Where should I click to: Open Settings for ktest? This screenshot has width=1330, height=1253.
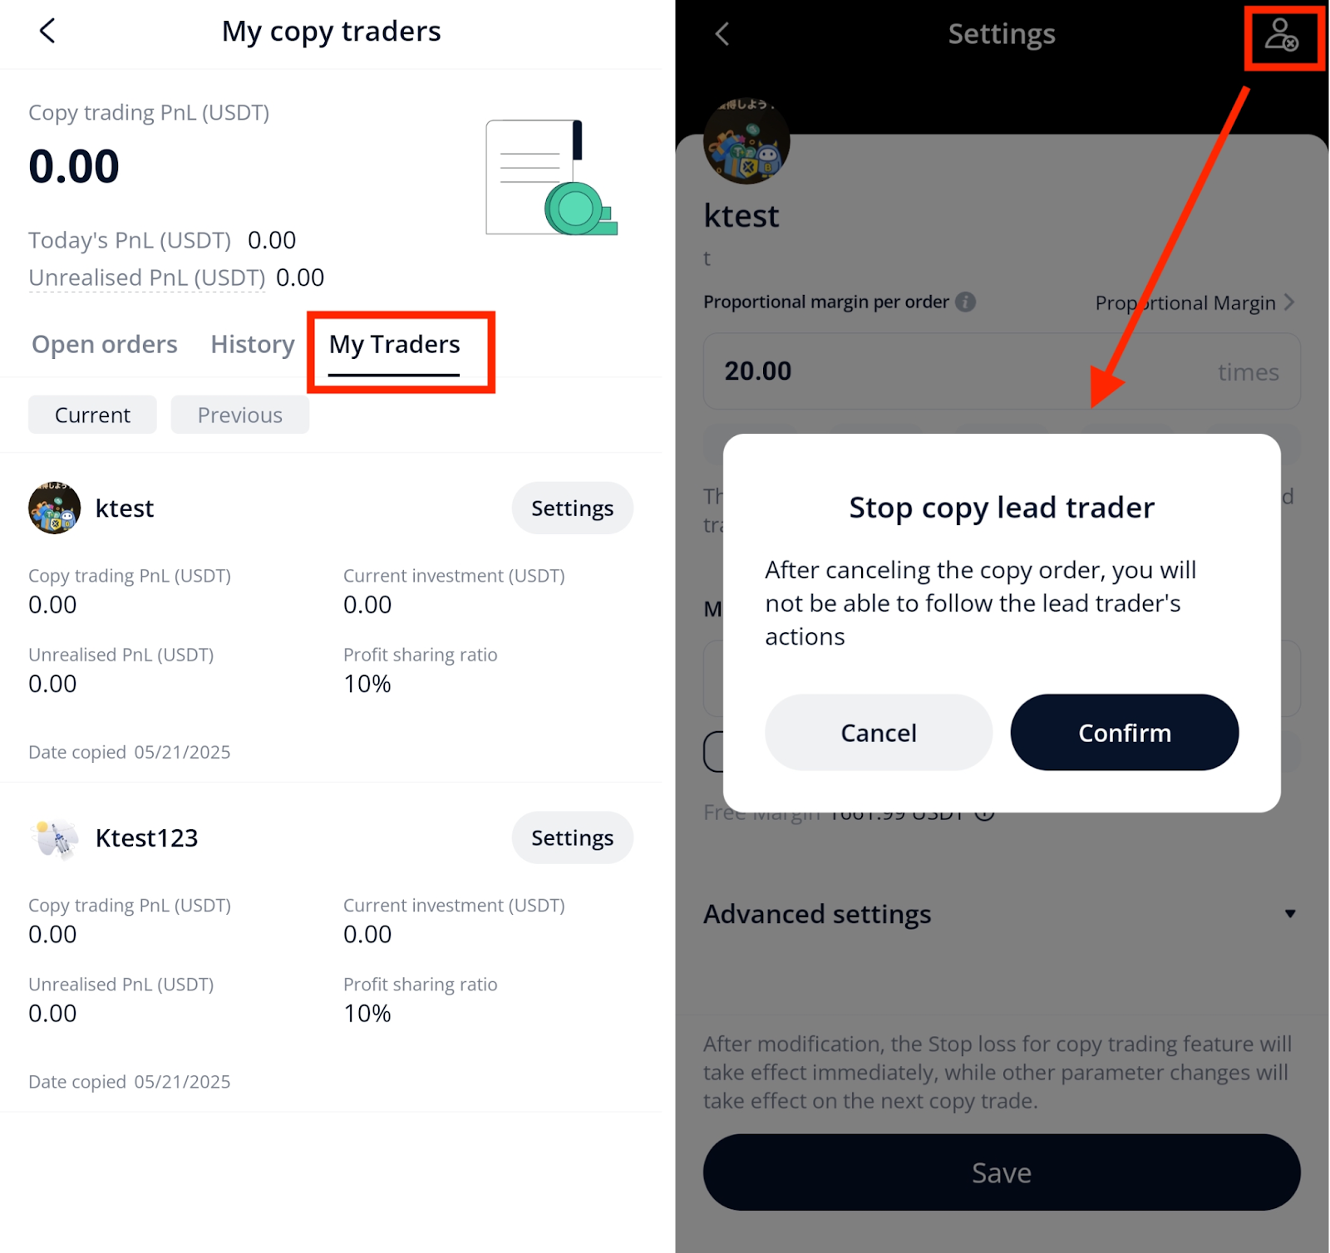(572, 508)
